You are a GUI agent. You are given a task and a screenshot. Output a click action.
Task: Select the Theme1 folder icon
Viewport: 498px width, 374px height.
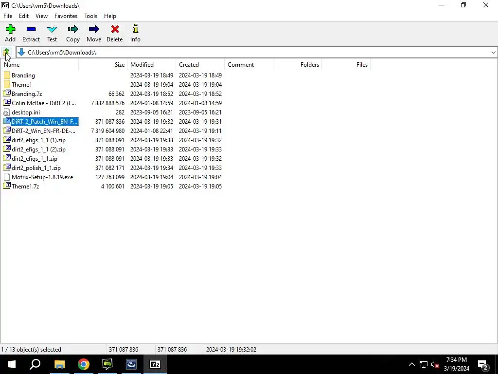(7, 85)
